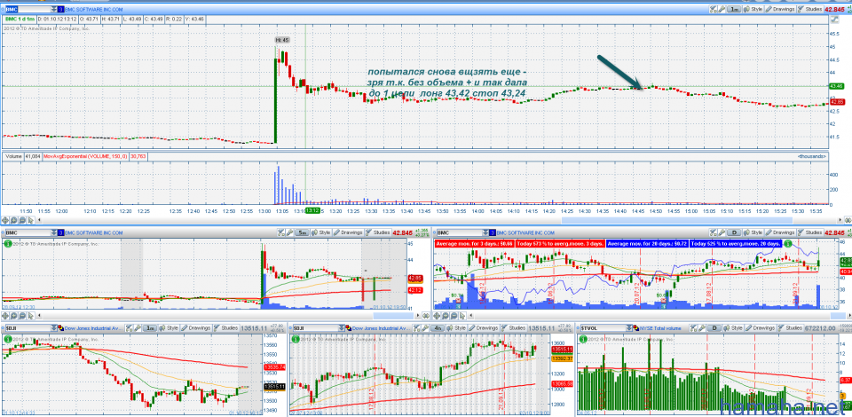
Task: Open Style in the $DJI 1m chart
Action: point(169,328)
